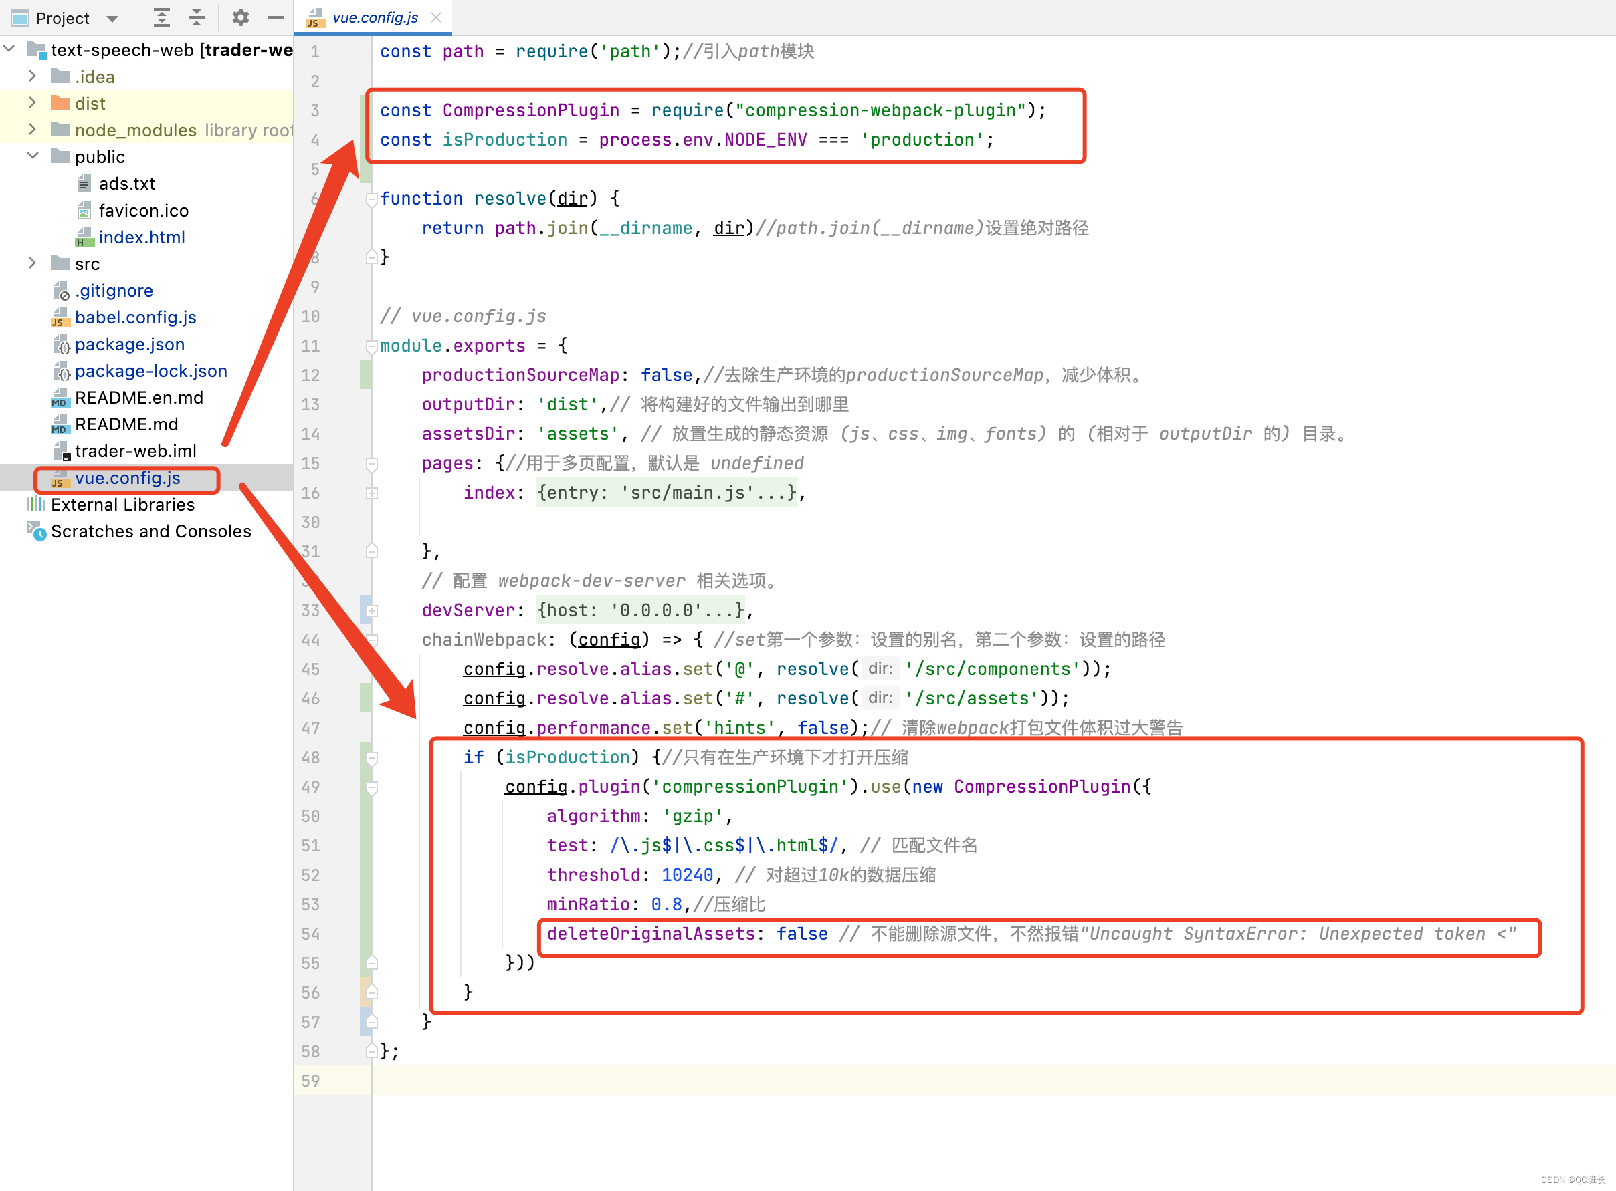
Task: Collapse the module.exports block at line 11
Action: [x=371, y=346]
